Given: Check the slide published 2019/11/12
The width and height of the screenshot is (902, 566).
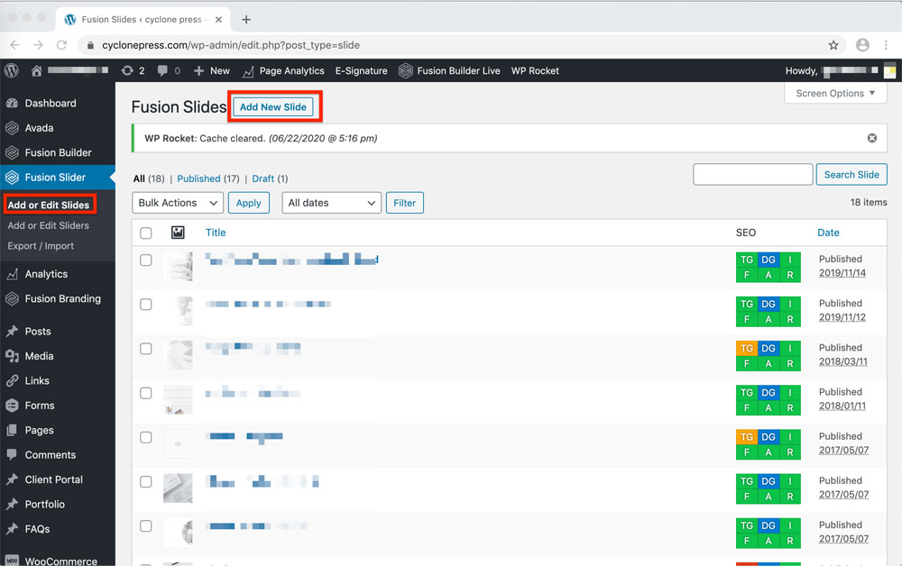Looking at the screenshot, I should coord(146,305).
